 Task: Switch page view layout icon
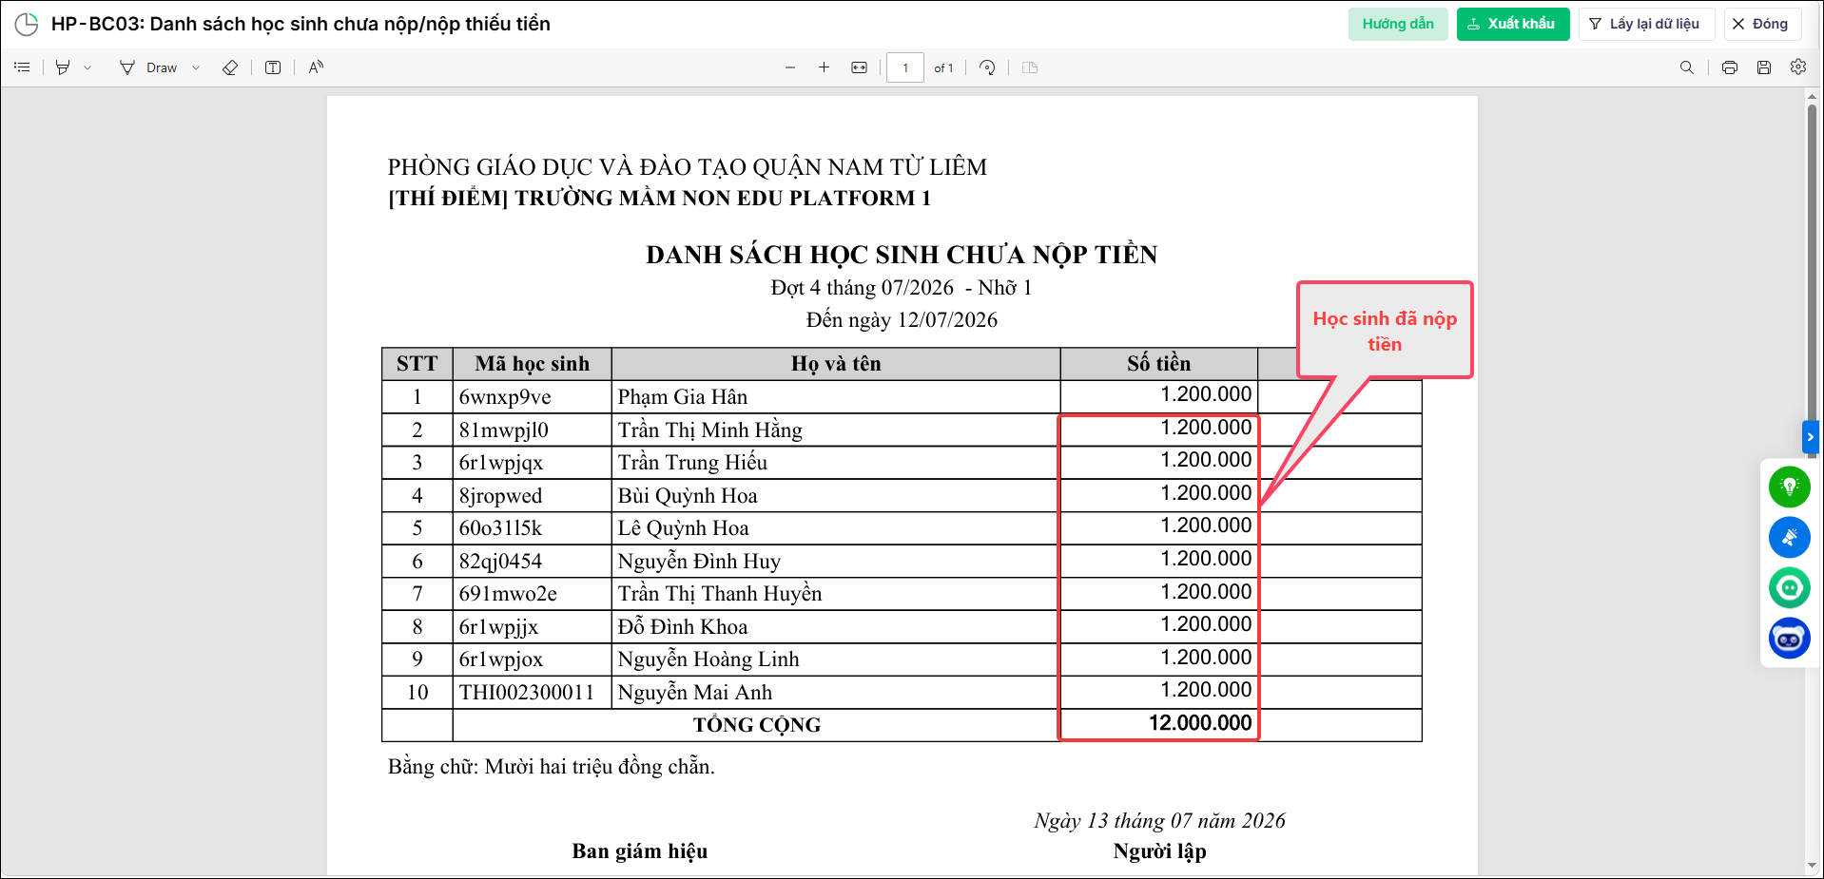point(1030,67)
